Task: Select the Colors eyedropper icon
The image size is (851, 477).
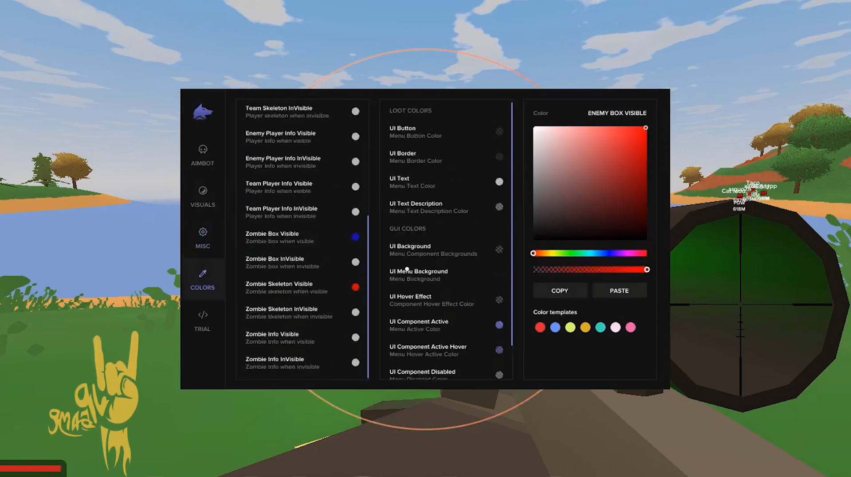Action: 203,274
